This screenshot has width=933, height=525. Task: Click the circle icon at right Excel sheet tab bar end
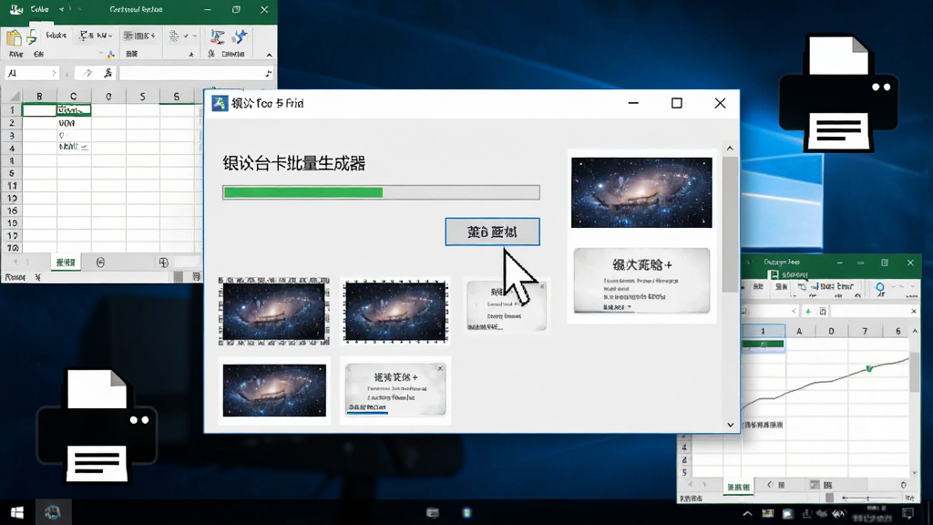(903, 485)
